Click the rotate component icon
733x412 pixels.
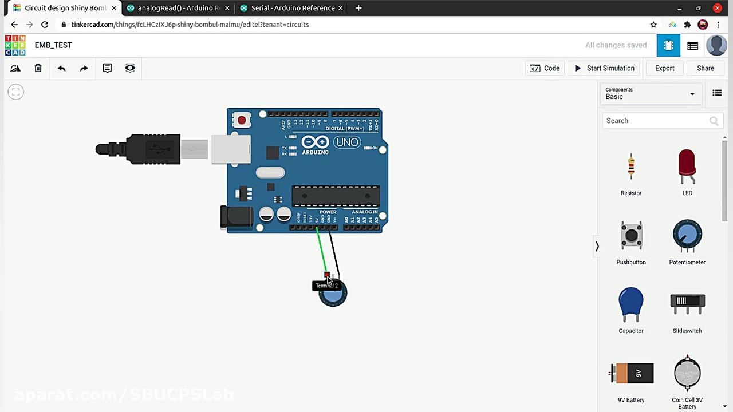[x=15, y=68]
